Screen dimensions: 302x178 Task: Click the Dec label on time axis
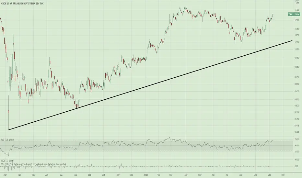[x=131, y=175]
